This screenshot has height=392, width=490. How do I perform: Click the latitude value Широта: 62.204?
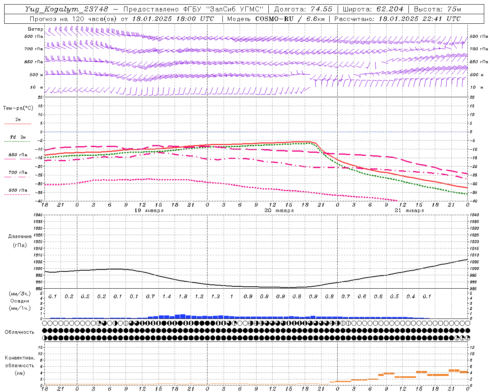click(x=373, y=9)
